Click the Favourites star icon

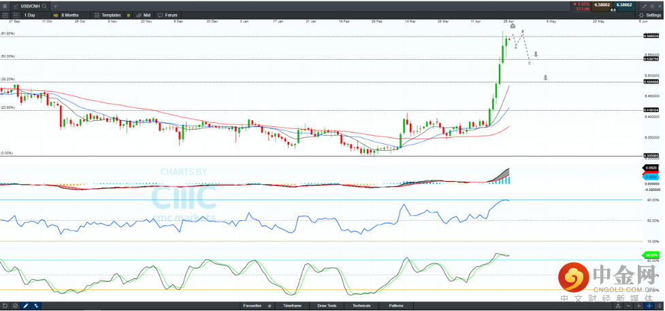(270, 306)
